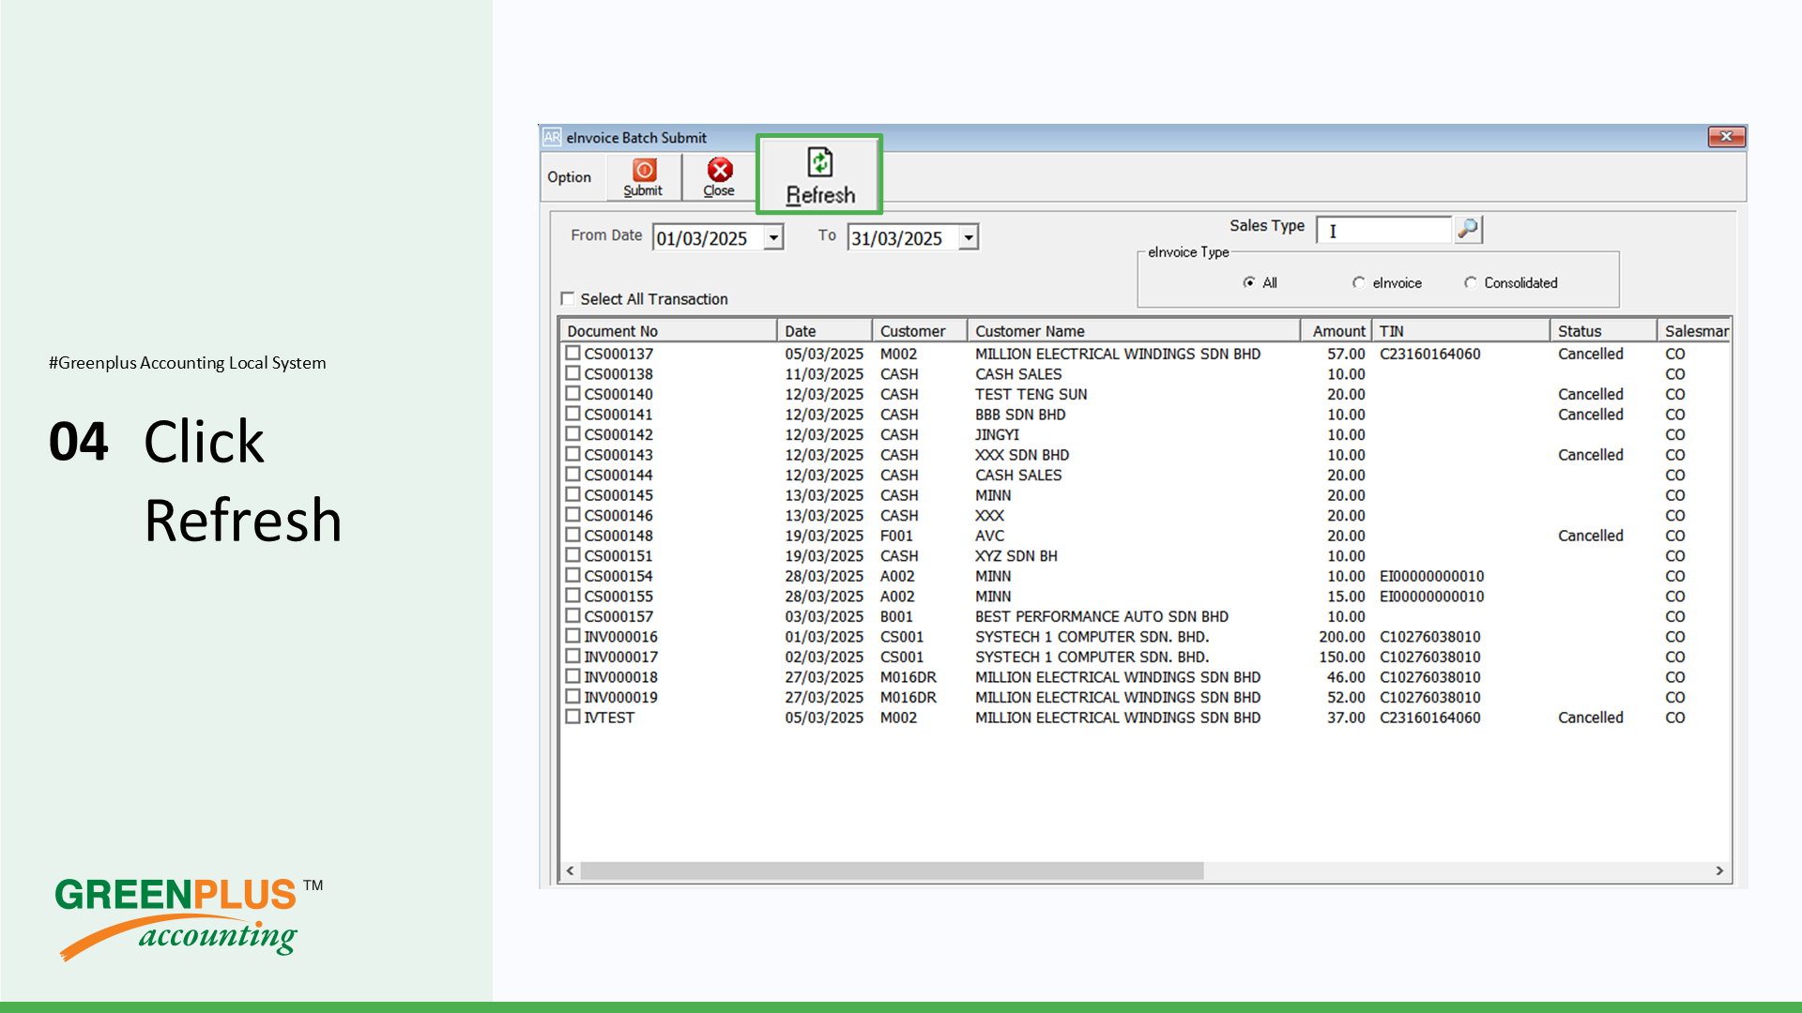Tick checkbox for CS000143

pos(573,454)
